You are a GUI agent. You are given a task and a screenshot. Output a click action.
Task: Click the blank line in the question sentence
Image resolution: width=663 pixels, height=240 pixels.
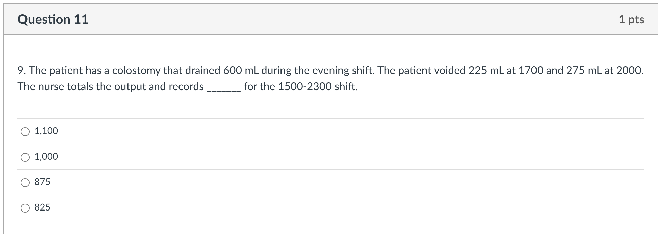[223, 88]
